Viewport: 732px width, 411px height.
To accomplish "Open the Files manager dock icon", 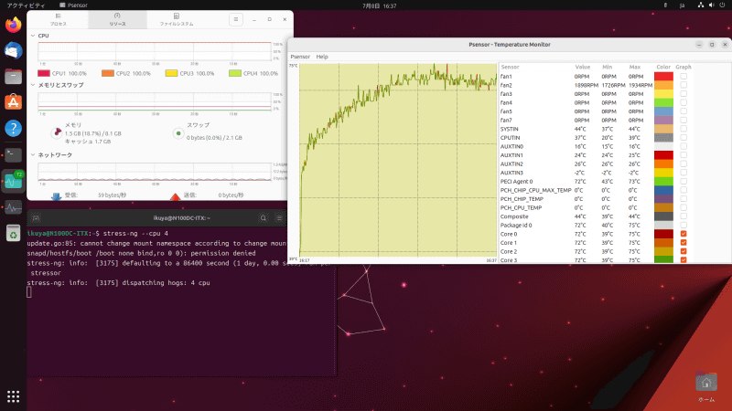I will tap(13, 77).
